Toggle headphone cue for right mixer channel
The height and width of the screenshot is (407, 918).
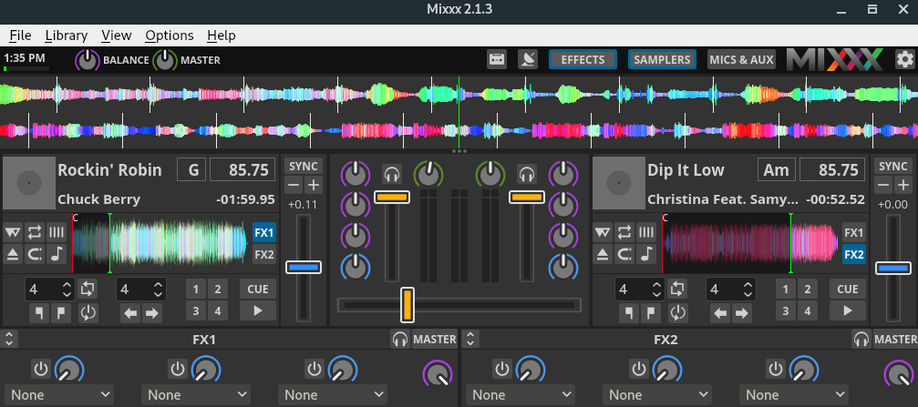click(x=527, y=174)
